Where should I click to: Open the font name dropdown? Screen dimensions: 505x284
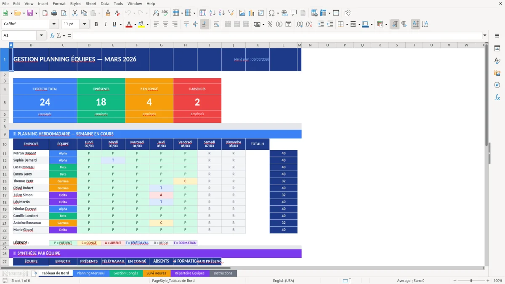point(53,24)
